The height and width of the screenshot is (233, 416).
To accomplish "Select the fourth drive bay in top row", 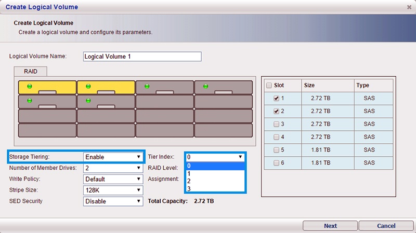I will click(224, 87).
